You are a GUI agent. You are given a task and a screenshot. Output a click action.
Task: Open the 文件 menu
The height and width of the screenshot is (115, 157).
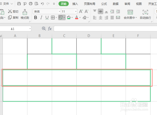coord(6,4)
